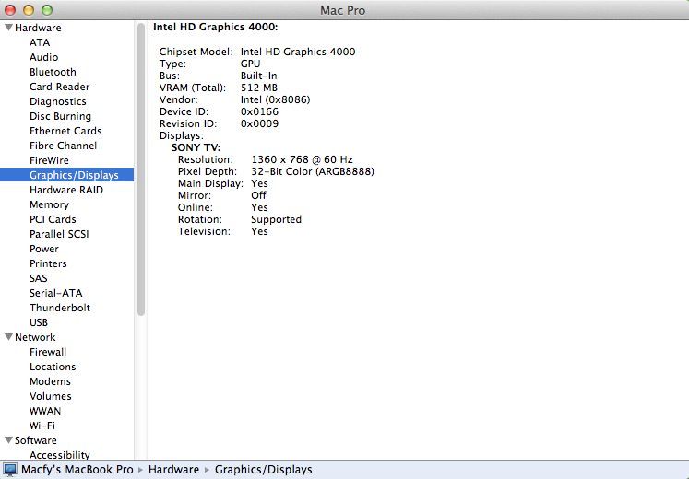Click the Mac Pro window title

[x=343, y=10]
